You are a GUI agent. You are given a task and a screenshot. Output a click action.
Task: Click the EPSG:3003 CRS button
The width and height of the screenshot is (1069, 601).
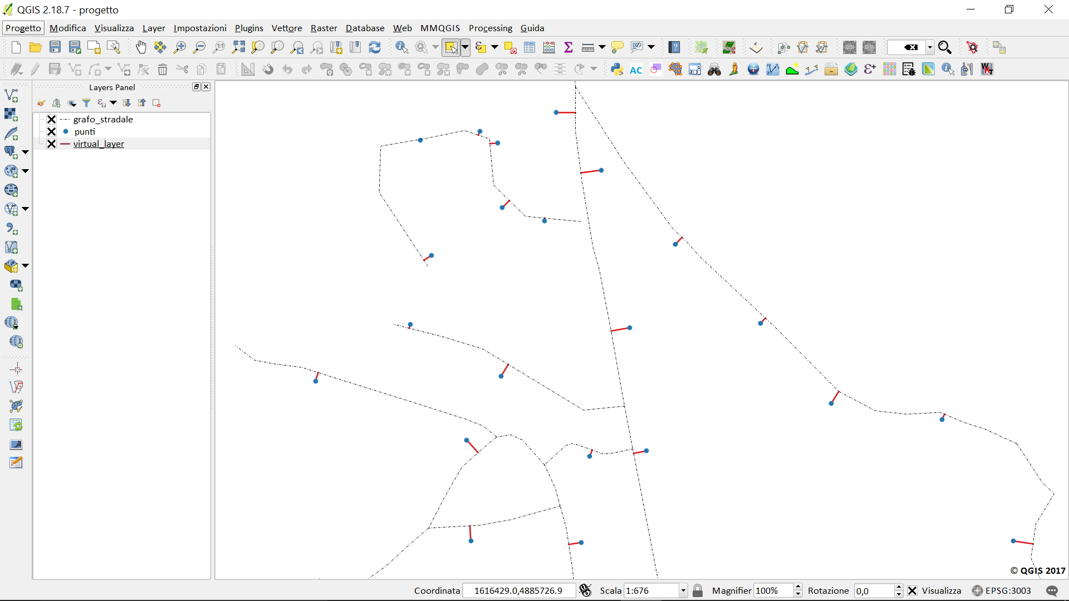tap(1002, 590)
